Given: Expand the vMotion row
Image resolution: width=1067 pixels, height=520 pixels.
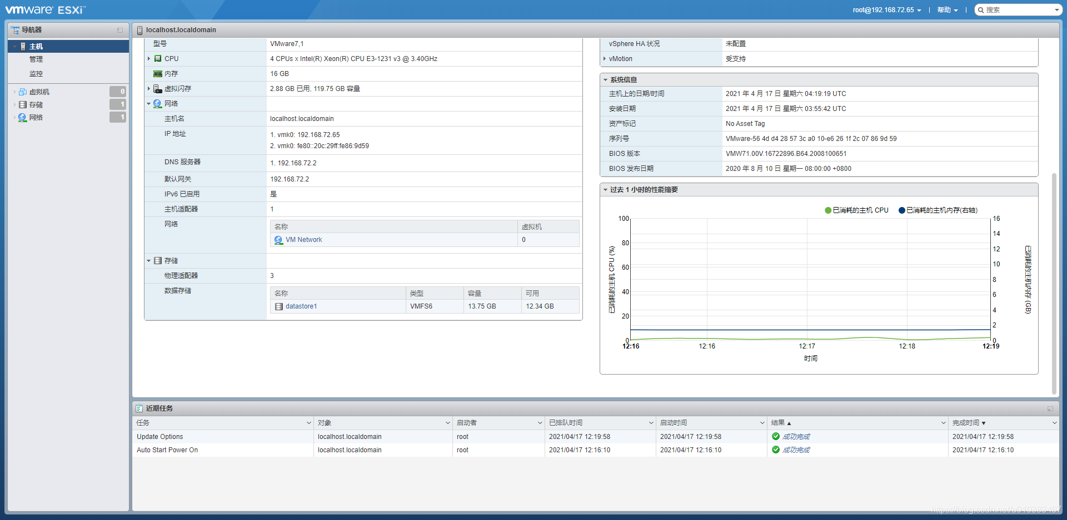Looking at the screenshot, I should (605, 59).
